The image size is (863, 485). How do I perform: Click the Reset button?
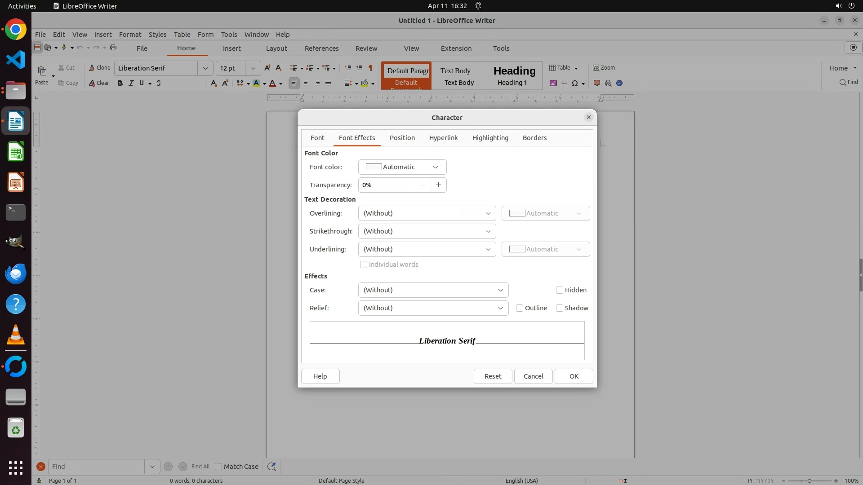point(493,376)
